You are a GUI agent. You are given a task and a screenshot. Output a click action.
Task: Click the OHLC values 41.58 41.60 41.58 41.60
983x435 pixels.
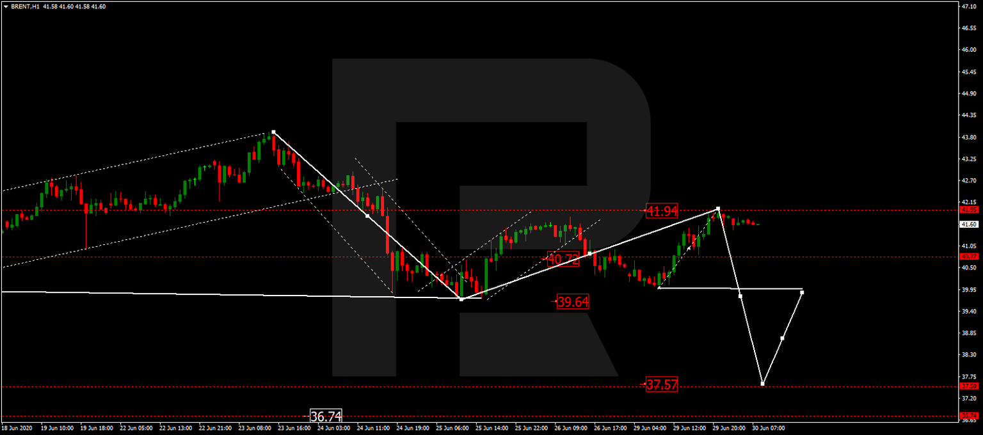[x=74, y=6]
